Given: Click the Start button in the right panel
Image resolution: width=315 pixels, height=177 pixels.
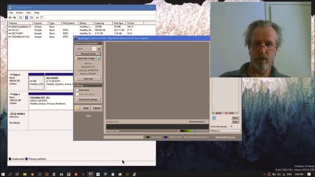Looking at the screenshot, I should [x=235, y=118].
